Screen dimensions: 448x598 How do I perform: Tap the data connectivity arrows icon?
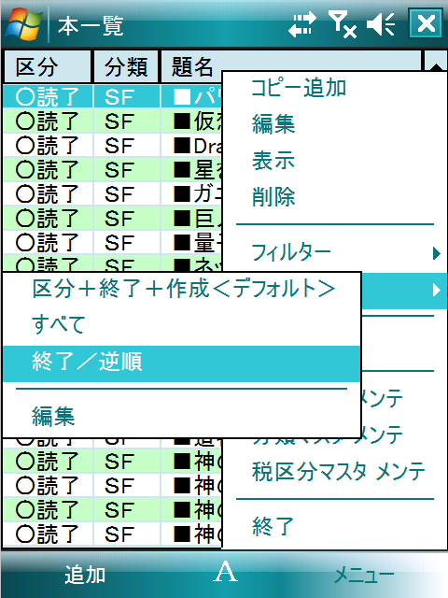302,25
